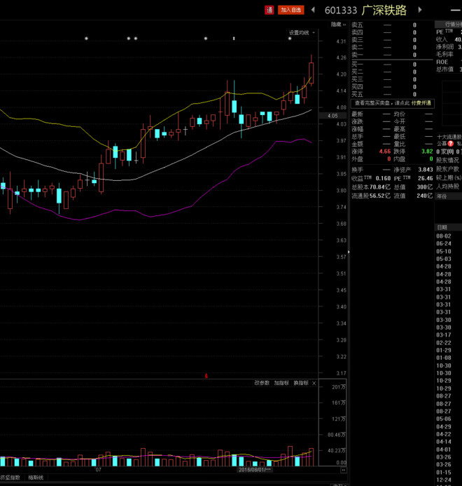Click the 日期 column header
The image size is (462, 486).
442,227
